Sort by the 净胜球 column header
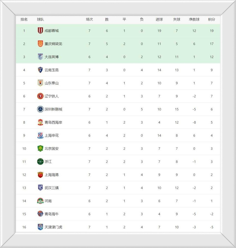The height and width of the screenshot is (248, 236). coord(194,20)
